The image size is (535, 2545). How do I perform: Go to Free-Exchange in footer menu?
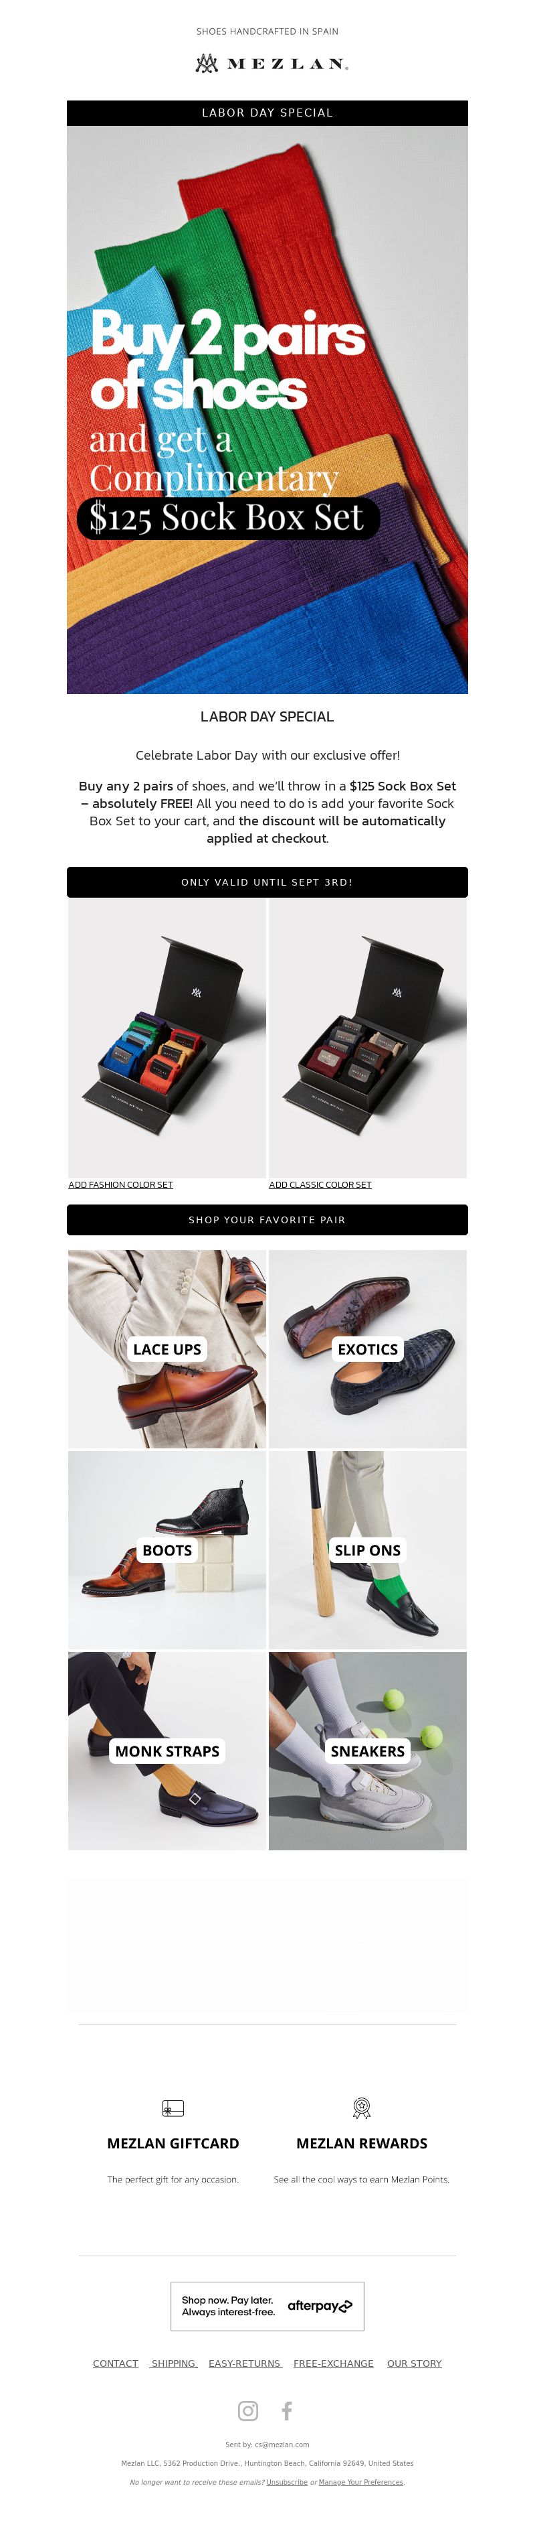point(334,2363)
